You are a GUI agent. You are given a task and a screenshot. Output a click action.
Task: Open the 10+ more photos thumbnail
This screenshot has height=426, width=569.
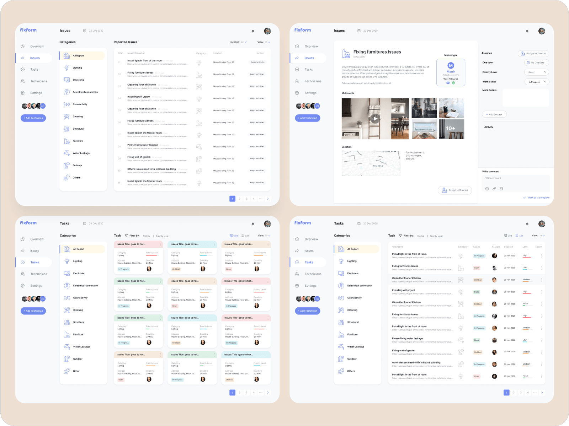click(x=451, y=129)
